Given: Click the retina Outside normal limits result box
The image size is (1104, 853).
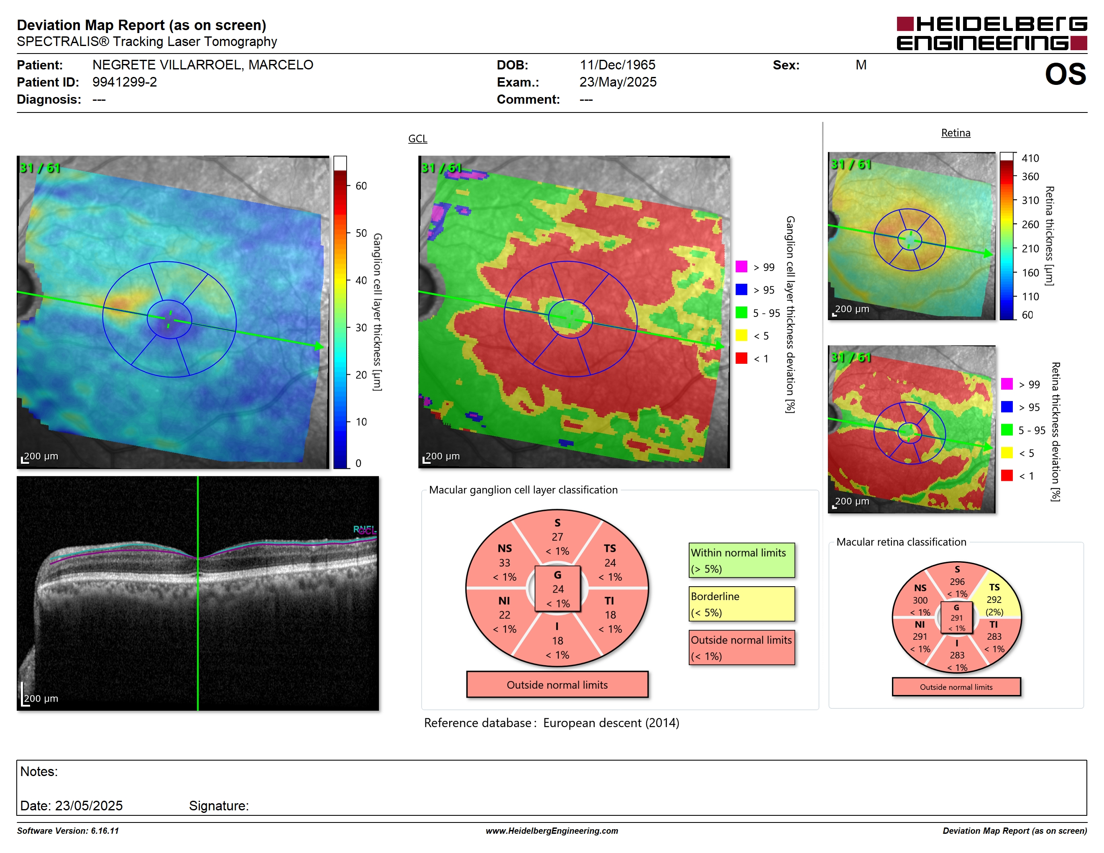Looking at the screenshot, I should (x=956, y=687).
